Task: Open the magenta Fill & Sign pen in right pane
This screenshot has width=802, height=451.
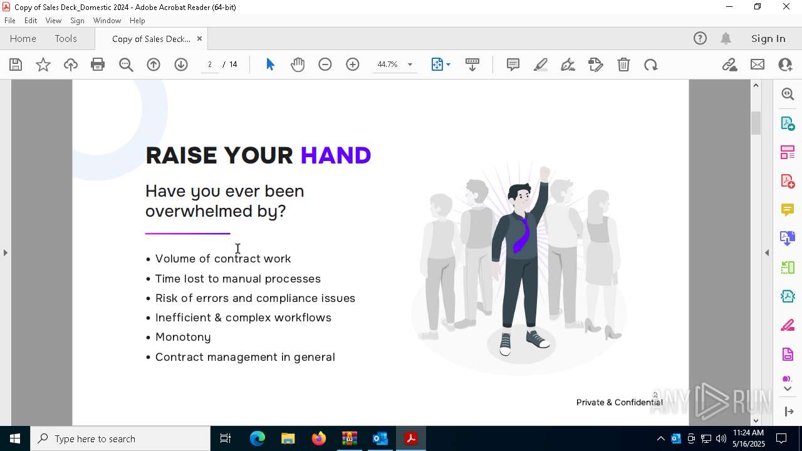Action: pos(788,326)
